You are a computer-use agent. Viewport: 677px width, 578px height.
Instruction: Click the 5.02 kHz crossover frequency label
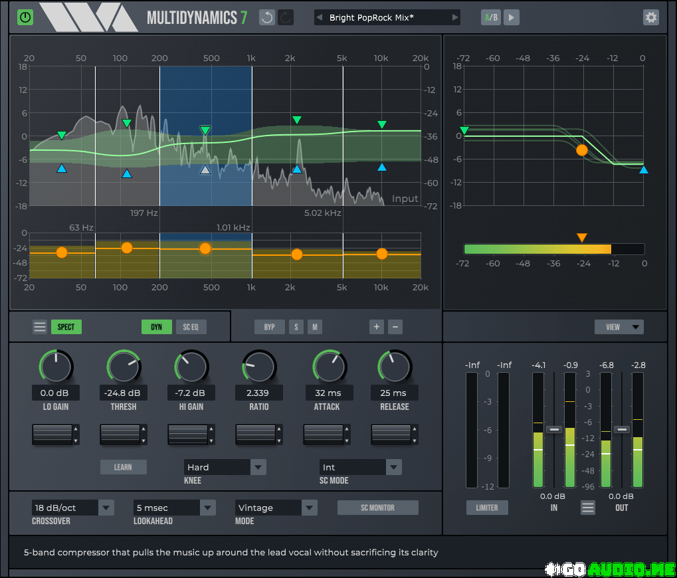[x=322, y=213]
